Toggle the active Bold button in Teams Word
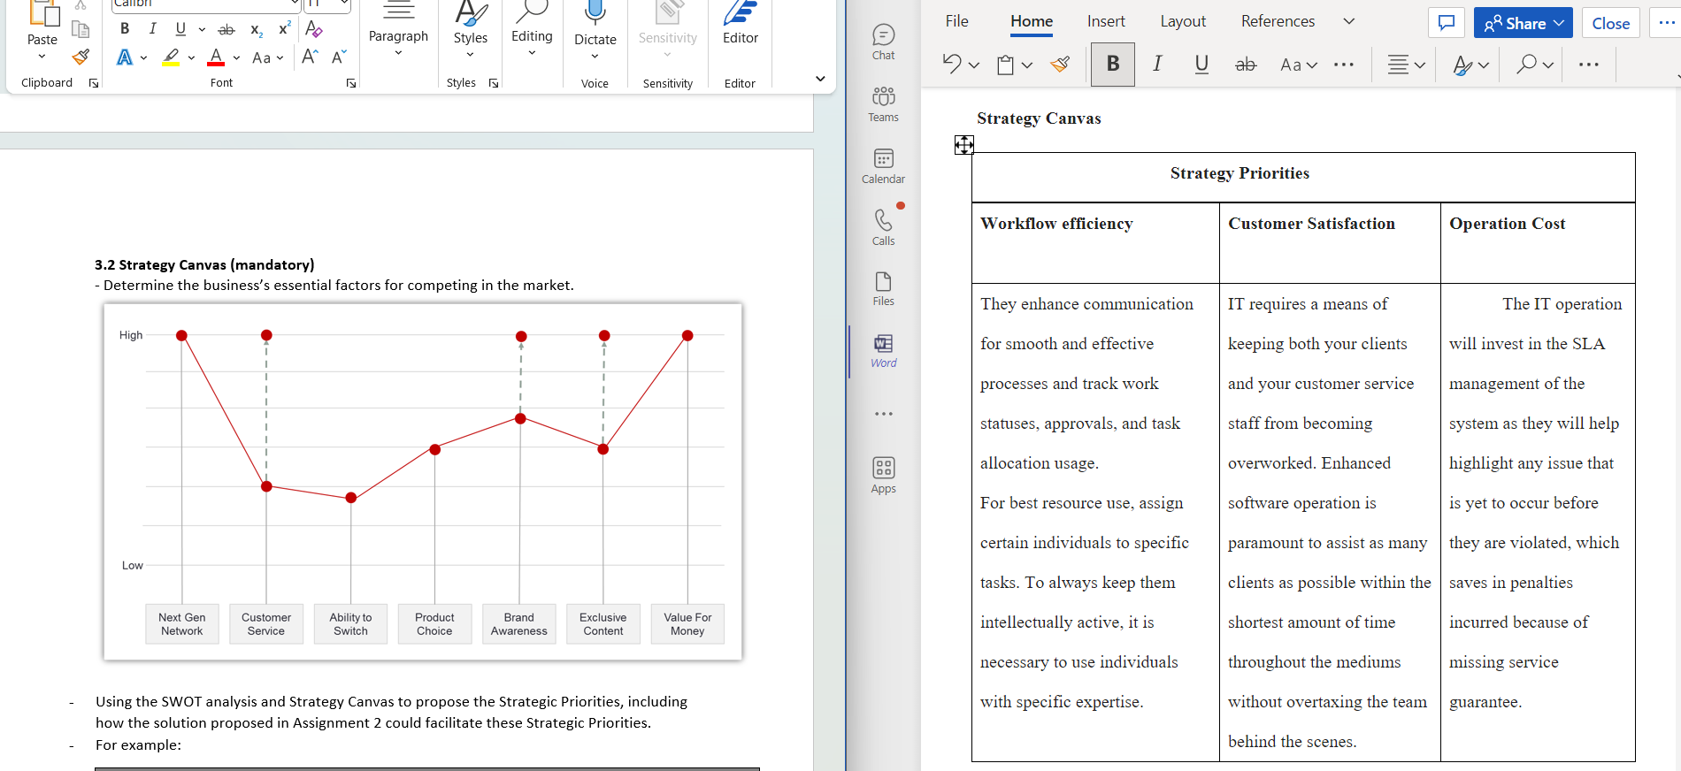The height and width of the screenshot is (771, 1681). point(1113,64)
